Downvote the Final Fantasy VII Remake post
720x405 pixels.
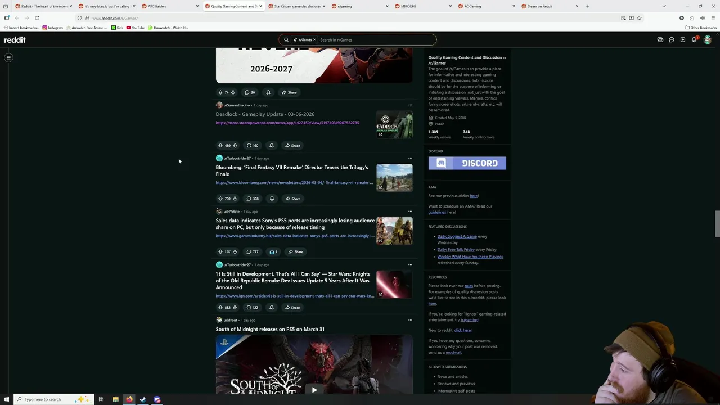point(235,199)
